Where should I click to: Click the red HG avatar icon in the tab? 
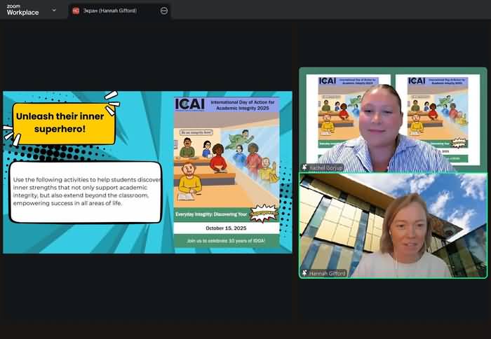(76, 11)
